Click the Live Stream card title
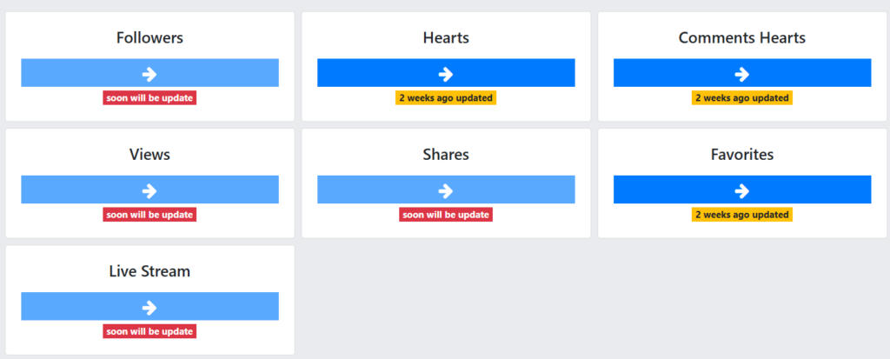Image resolution: width=890 pixels, height=359 pixels. [149, 271]
